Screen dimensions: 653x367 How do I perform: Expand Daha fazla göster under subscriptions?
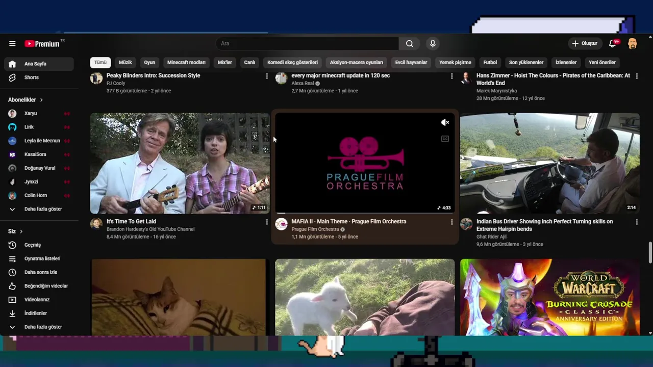tap(39, 209)
